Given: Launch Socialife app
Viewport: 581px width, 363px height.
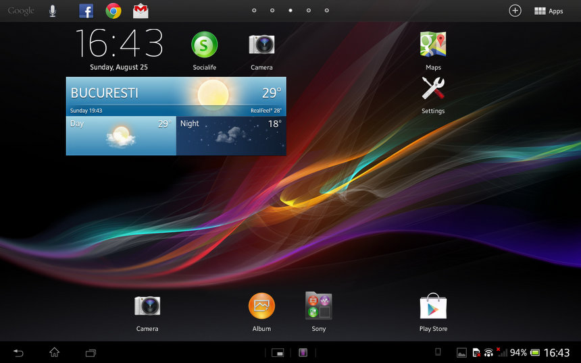Looking at the screenshot, I should (205, 51).
